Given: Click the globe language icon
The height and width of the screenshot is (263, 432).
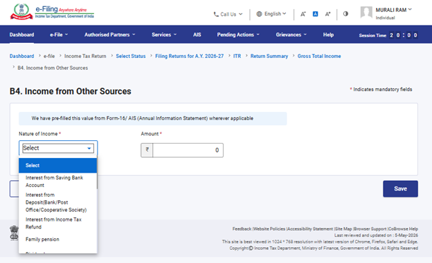Looking at the screenshot, I should 259,14.
